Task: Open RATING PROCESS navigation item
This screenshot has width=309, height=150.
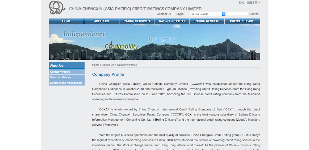Action: [172, 21]
